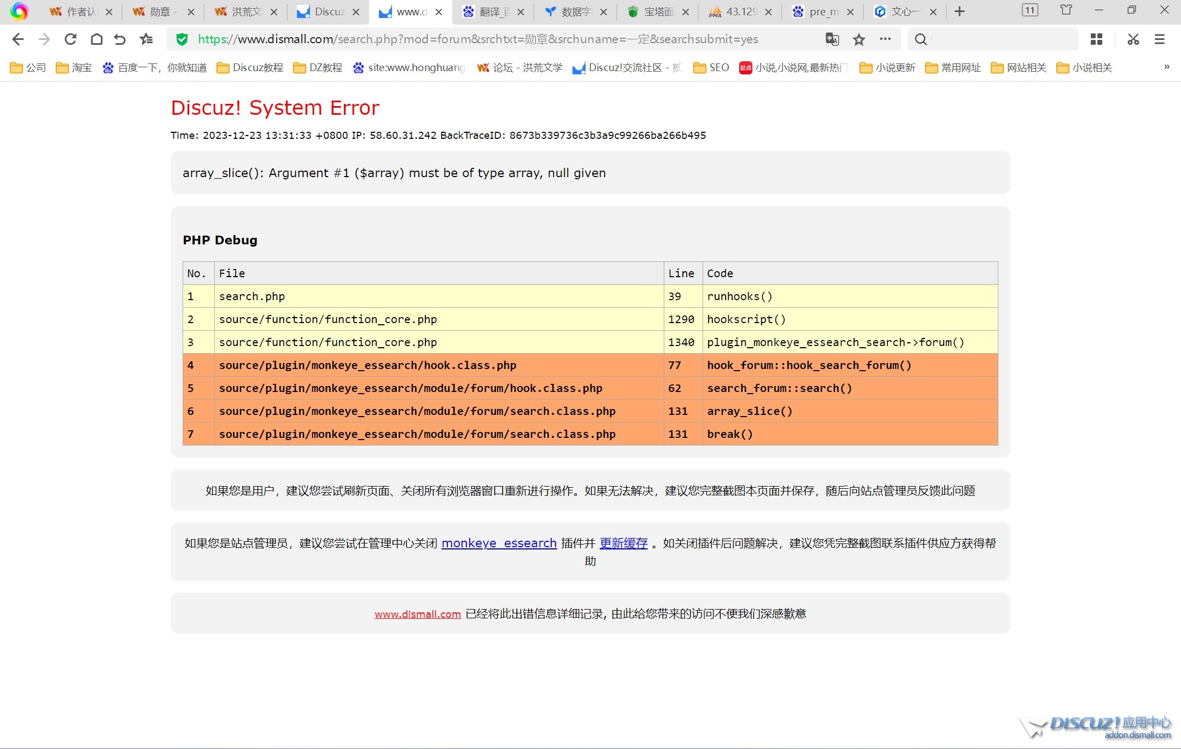Select the Discuz! System Error heading
The image size is (1181, 749).
tap(275, 108)
